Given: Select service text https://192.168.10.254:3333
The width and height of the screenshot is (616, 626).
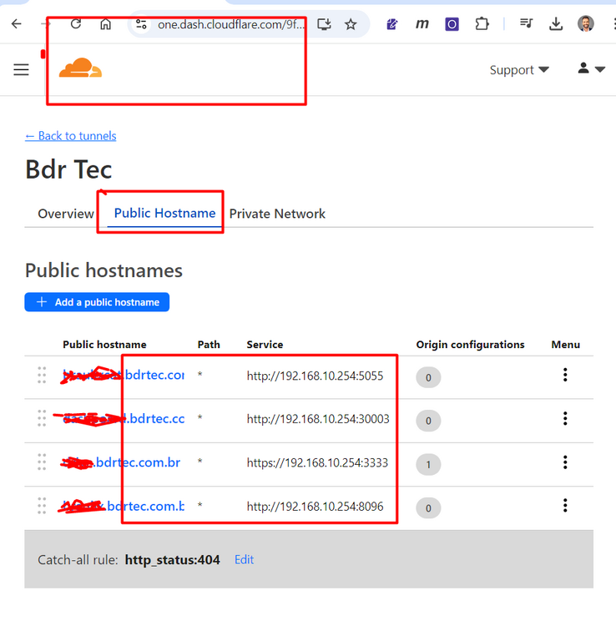Looking at the screenshot, I should pos(317,462).
